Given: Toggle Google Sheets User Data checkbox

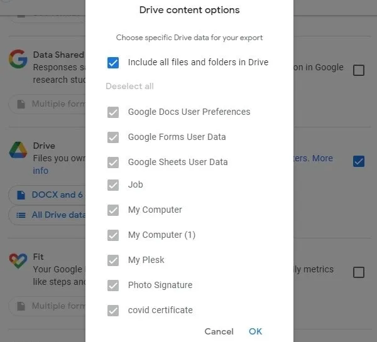Looking at the screenshot, I should point(113,163).
